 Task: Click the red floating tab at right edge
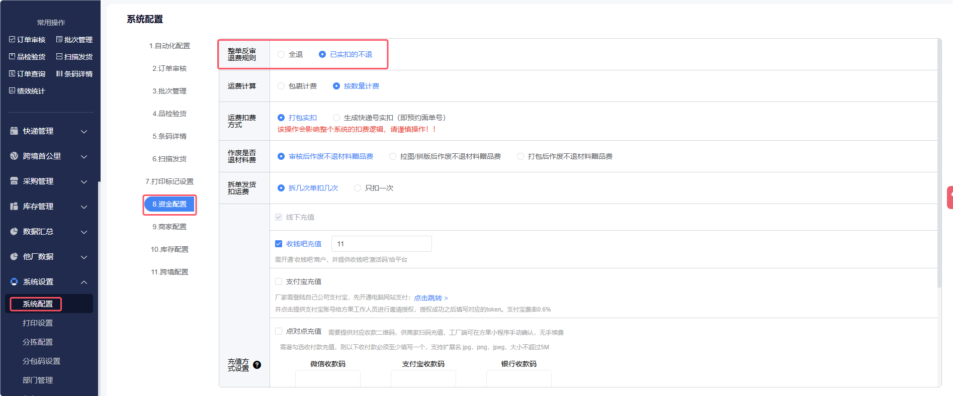pos(950,197)
